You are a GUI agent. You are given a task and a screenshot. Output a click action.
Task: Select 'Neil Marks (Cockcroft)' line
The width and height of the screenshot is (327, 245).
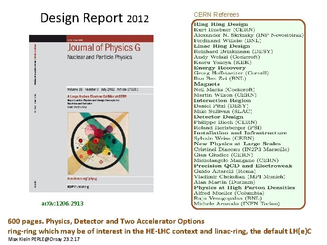coord(224,89)
